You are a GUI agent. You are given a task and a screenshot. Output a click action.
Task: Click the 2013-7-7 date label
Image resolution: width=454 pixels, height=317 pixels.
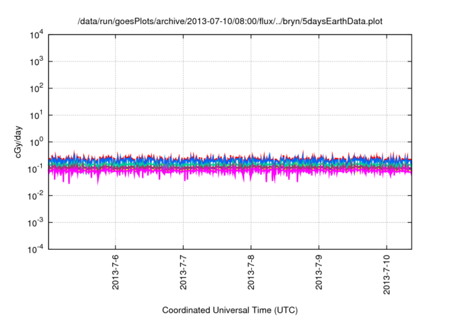[183, 272]
